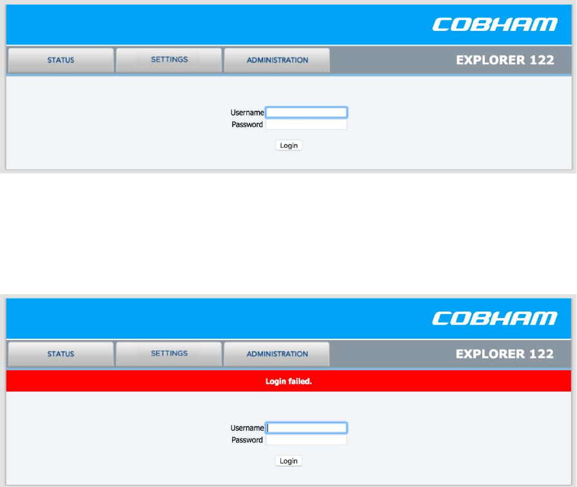
Task: Click Login button under Login failed banner
Action: 289,461
